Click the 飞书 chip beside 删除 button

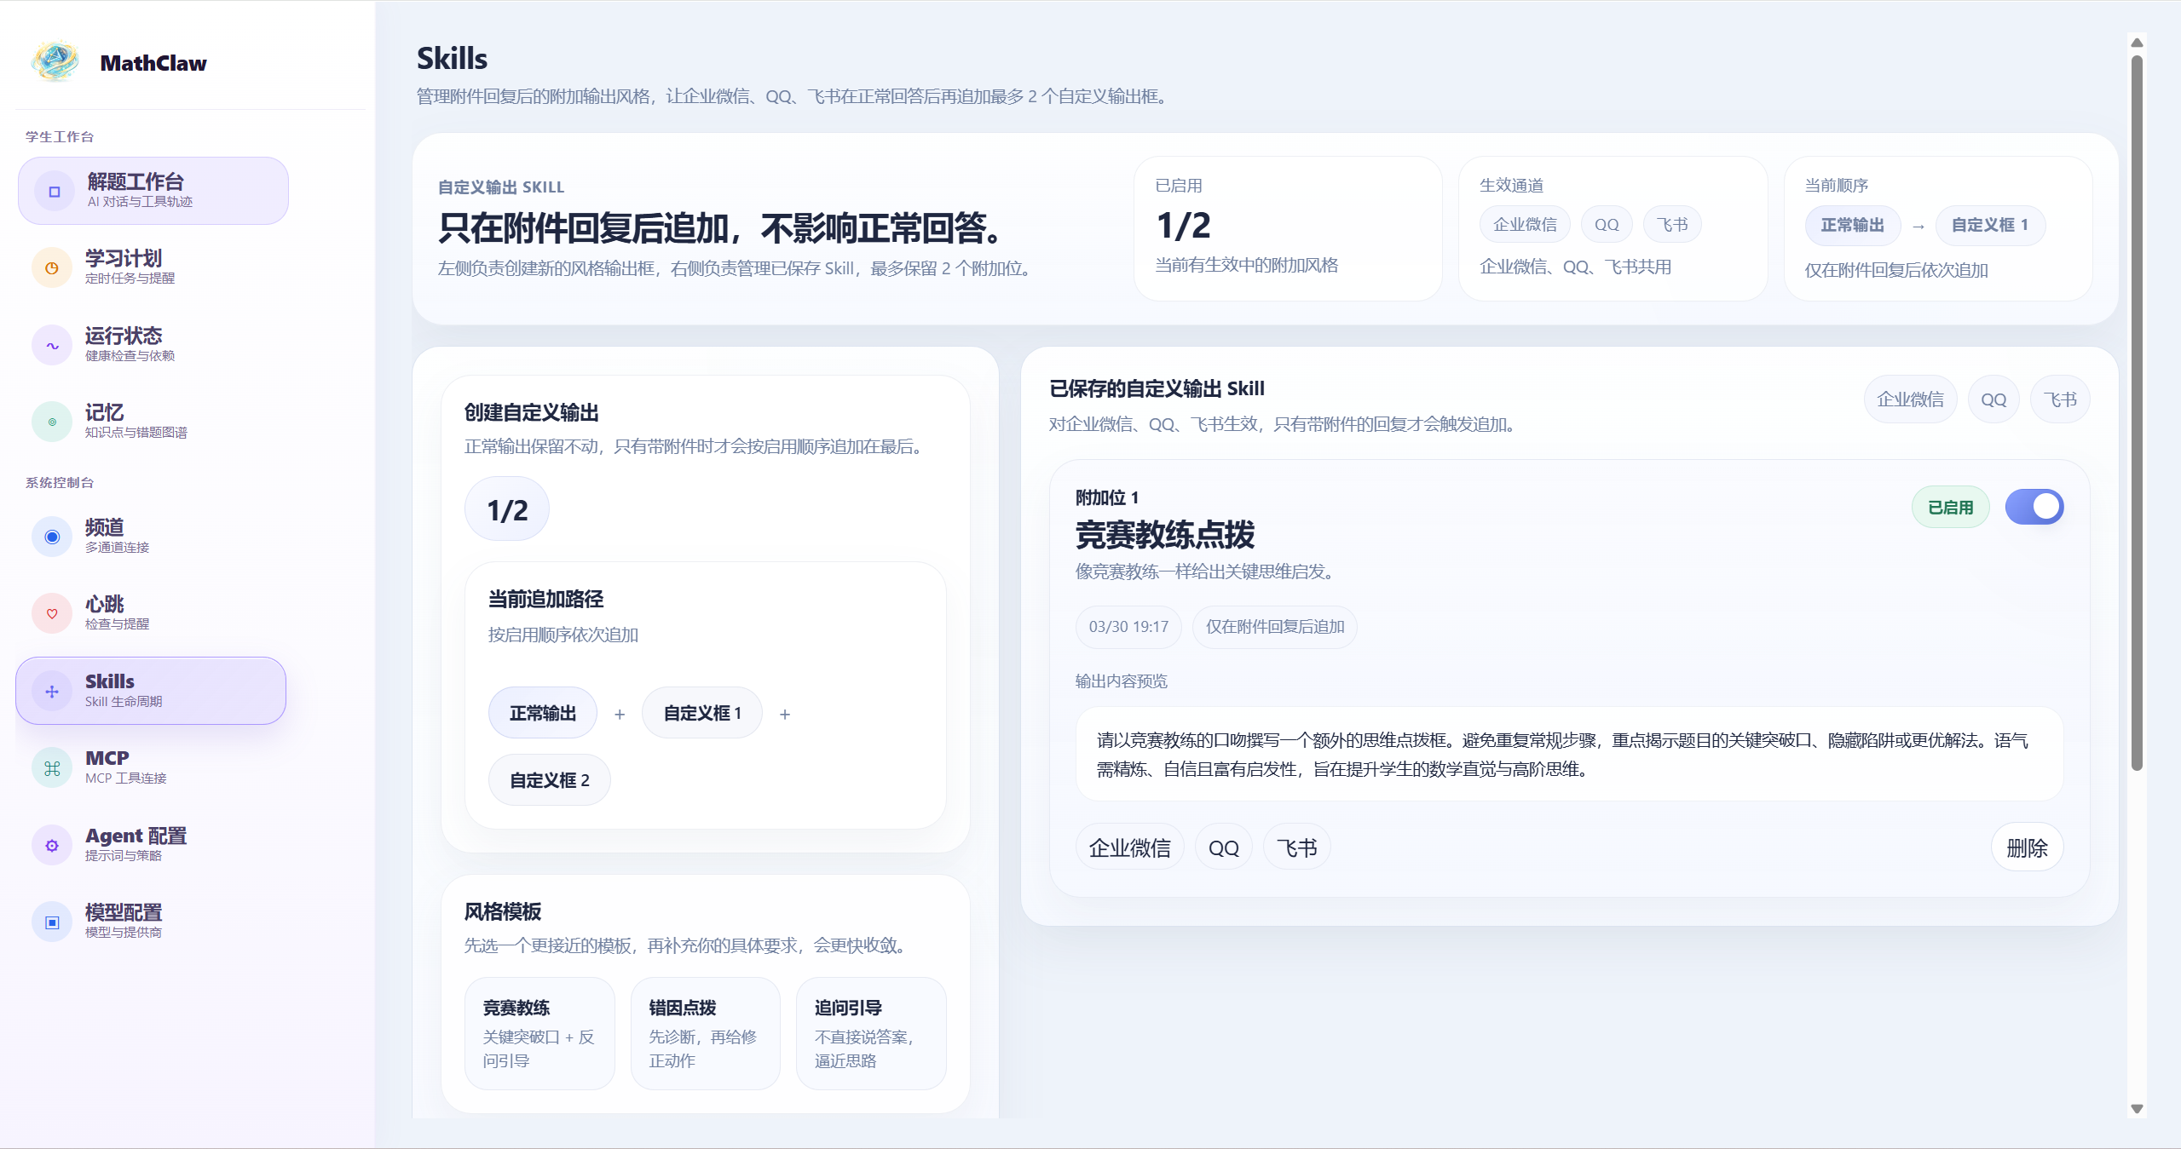point(1295,847)
